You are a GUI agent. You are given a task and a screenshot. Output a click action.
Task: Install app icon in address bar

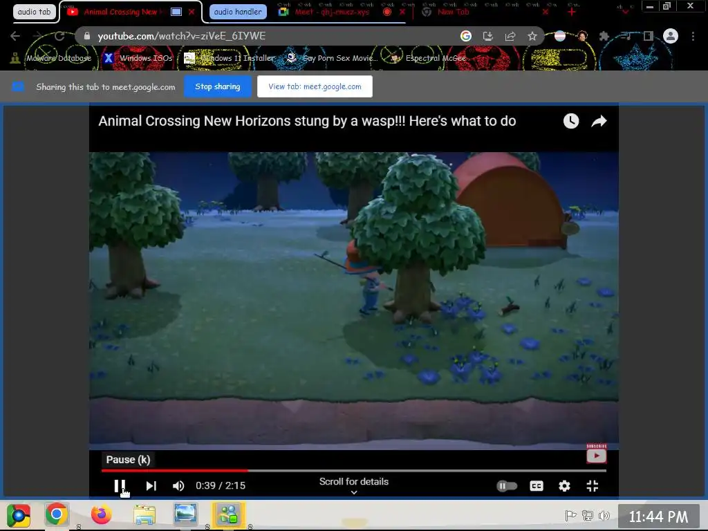[x=488, y=36]
